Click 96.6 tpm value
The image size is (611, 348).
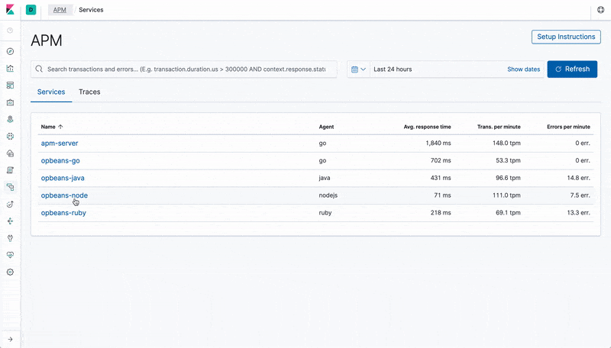coord(508,178)
